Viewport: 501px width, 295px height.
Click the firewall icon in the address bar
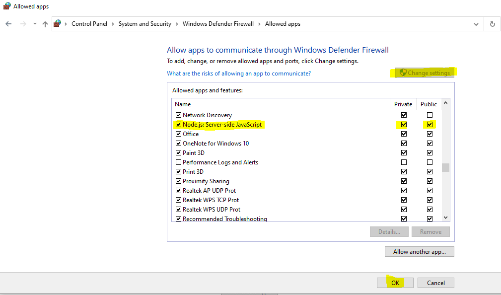click(x=58, y=24)
